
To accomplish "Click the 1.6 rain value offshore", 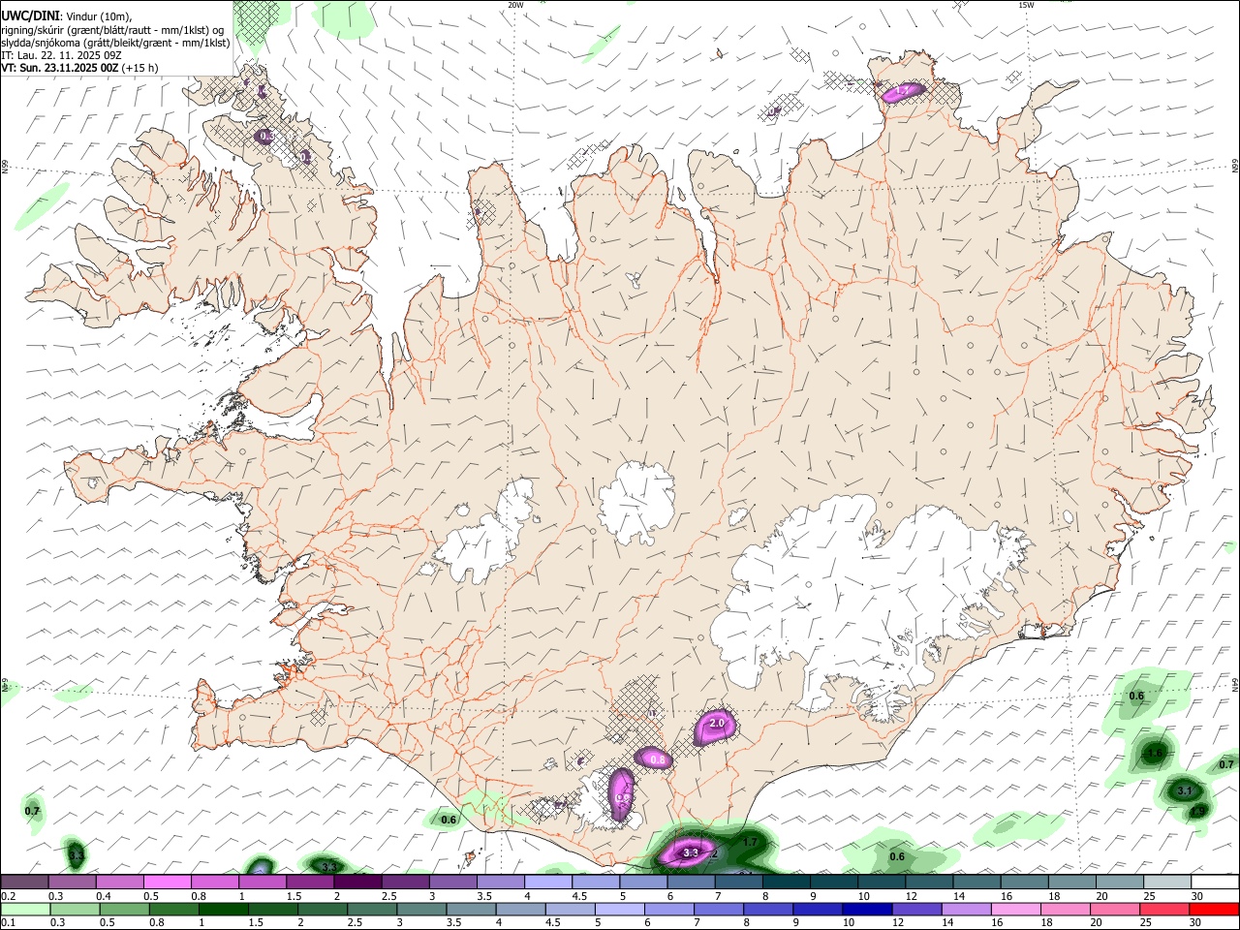I will (1154, 753).
